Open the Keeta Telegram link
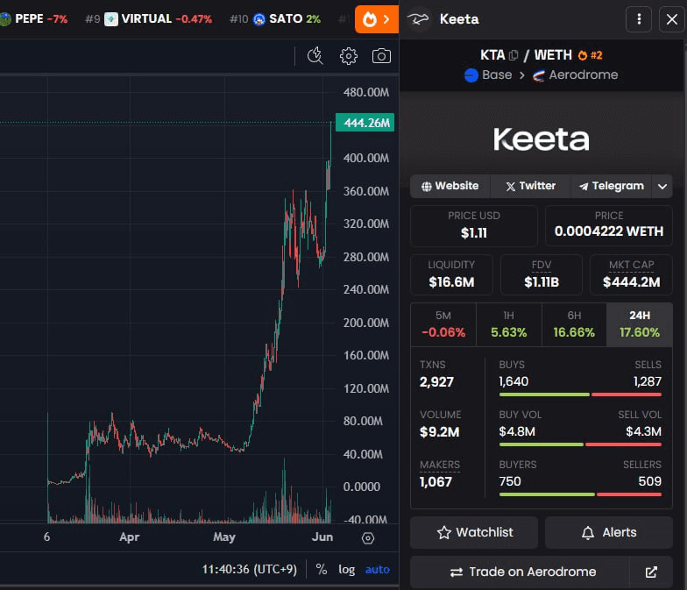The height and width of the screenshot is (590, 687). (x=612, y=186)
